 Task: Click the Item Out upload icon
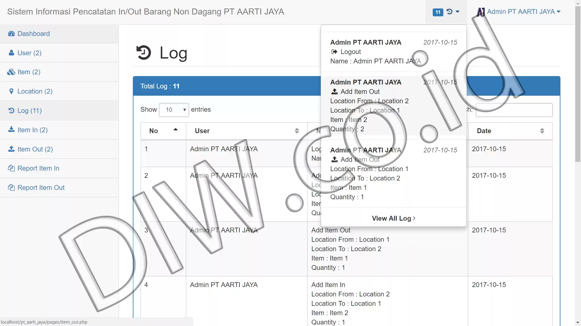pos(11,149)
